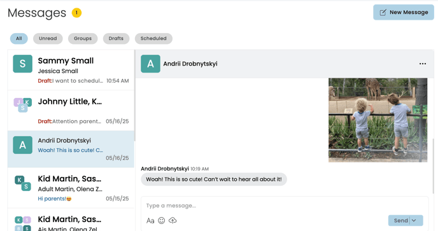
Task: Open the Drafts filter
Action: click(x=116, y=39)
